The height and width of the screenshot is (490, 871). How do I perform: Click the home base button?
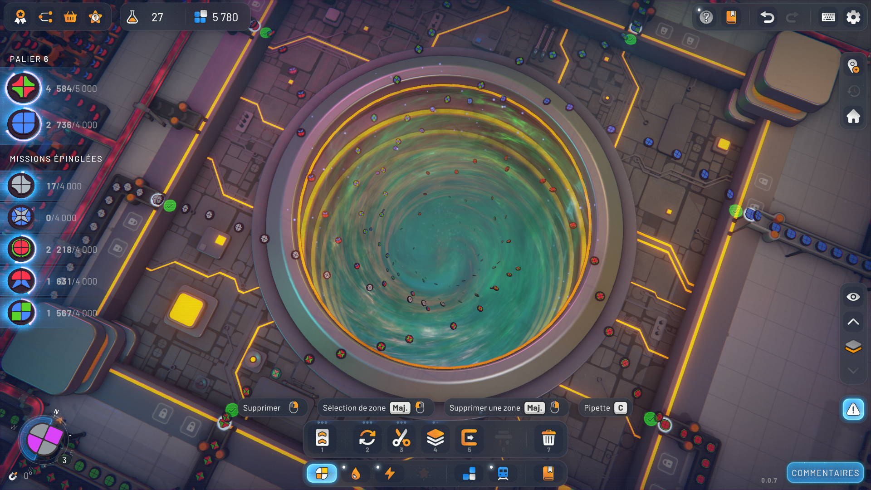pos(853,116)
